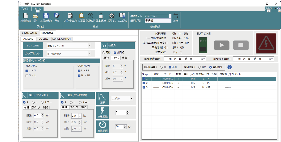Click the NORMAL voltage 開始 input field

tap(37, 116)
